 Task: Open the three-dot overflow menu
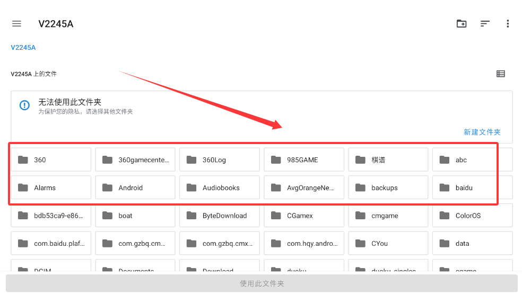pyautogui.click(x=508, y=24)
